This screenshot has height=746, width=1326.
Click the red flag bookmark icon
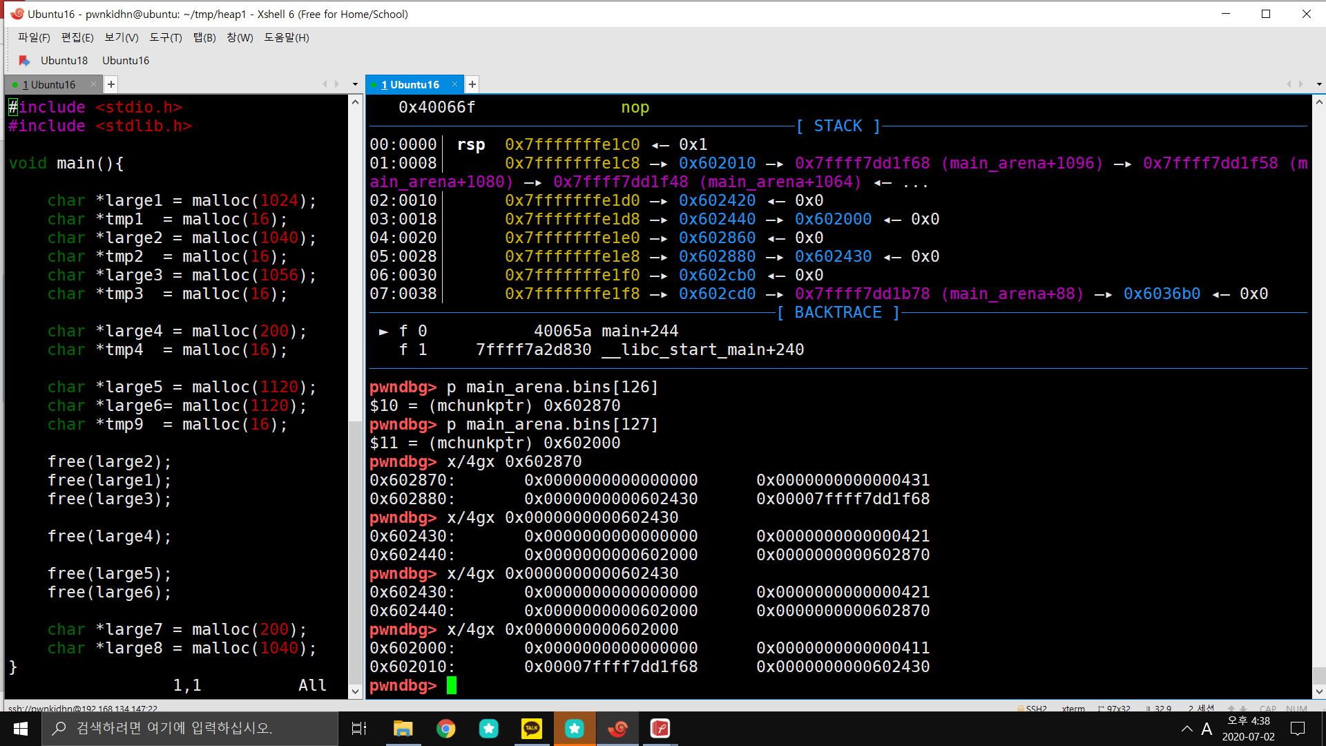(x=24, y=61)
